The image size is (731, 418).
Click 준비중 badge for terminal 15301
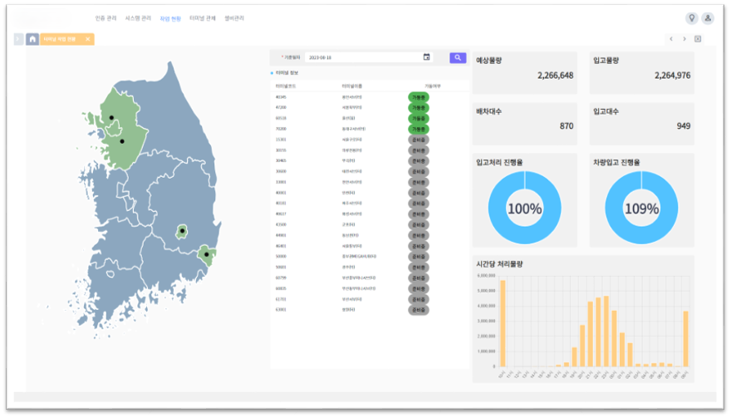[x=419, y=140]
